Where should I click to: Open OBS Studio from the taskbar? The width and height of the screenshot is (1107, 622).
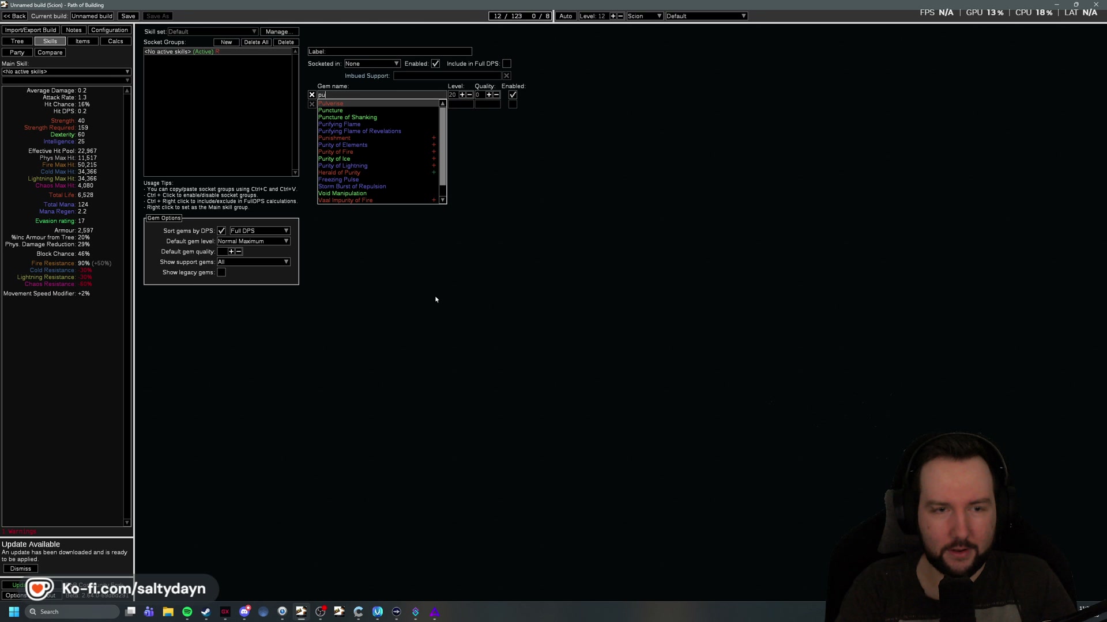tap(321, 612)
